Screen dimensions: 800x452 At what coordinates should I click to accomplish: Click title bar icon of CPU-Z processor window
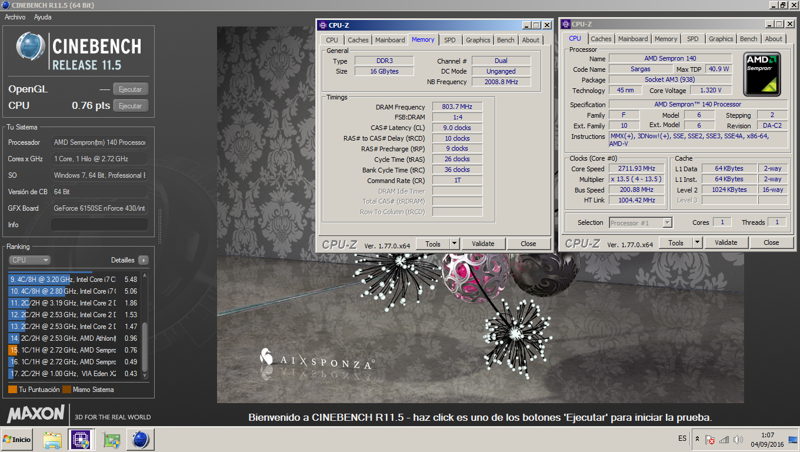(x=565, y=24)
